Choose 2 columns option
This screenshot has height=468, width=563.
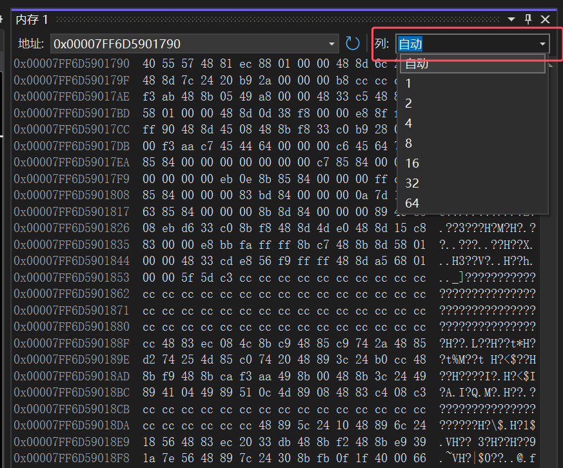(x=473, y=103)
